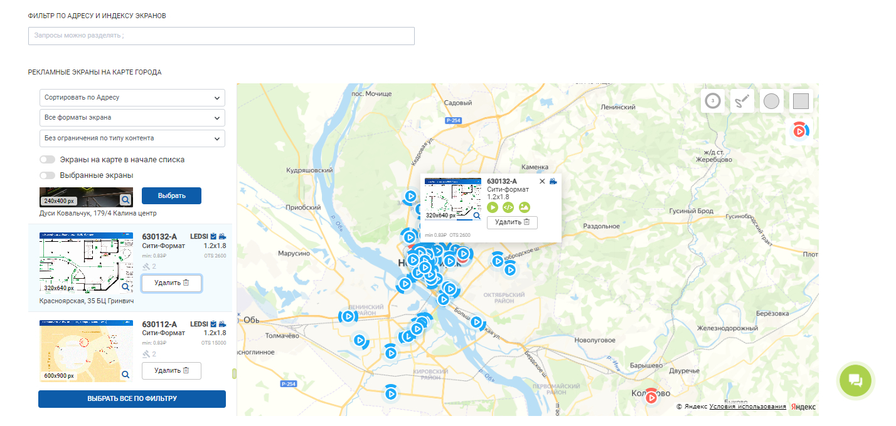Click auction hammer icon under 630132-A
This screenshot has width=896, height=426.
(x=146, y=266)
